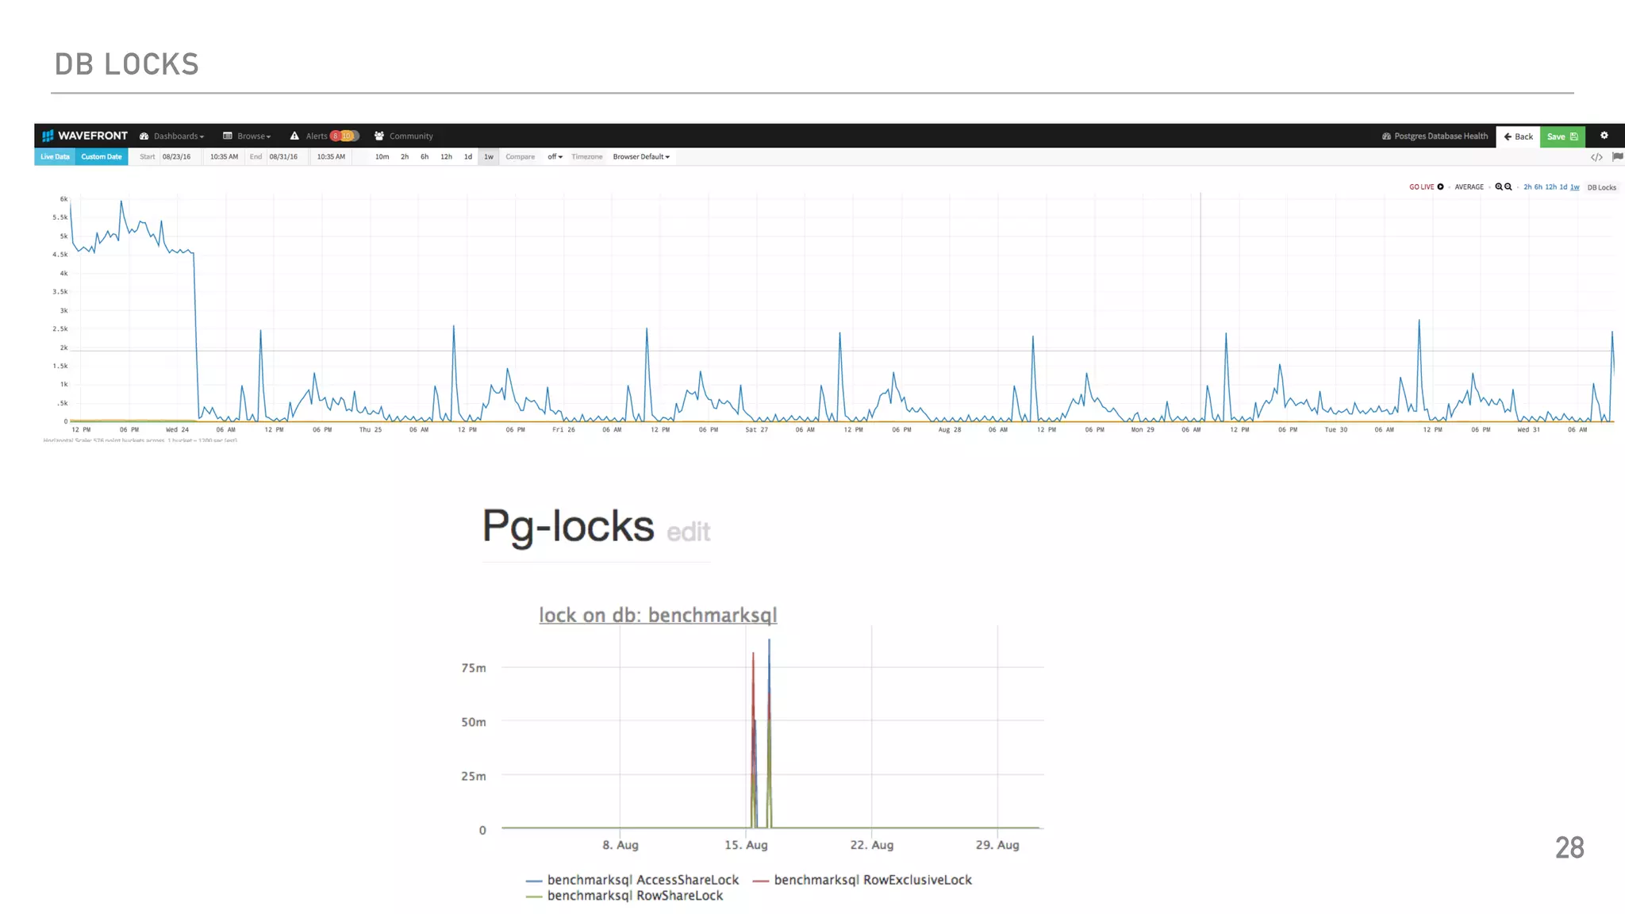Click the embed code brackets icon
1625x914 pixels.
pyautogui.click(x=1596, y=157)
